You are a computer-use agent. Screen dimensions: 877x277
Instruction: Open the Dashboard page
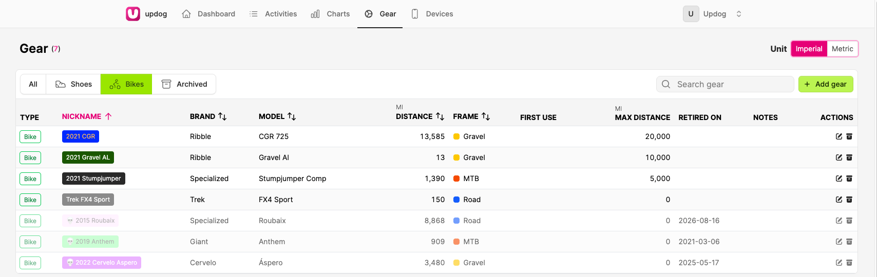[x=208, y=14]
